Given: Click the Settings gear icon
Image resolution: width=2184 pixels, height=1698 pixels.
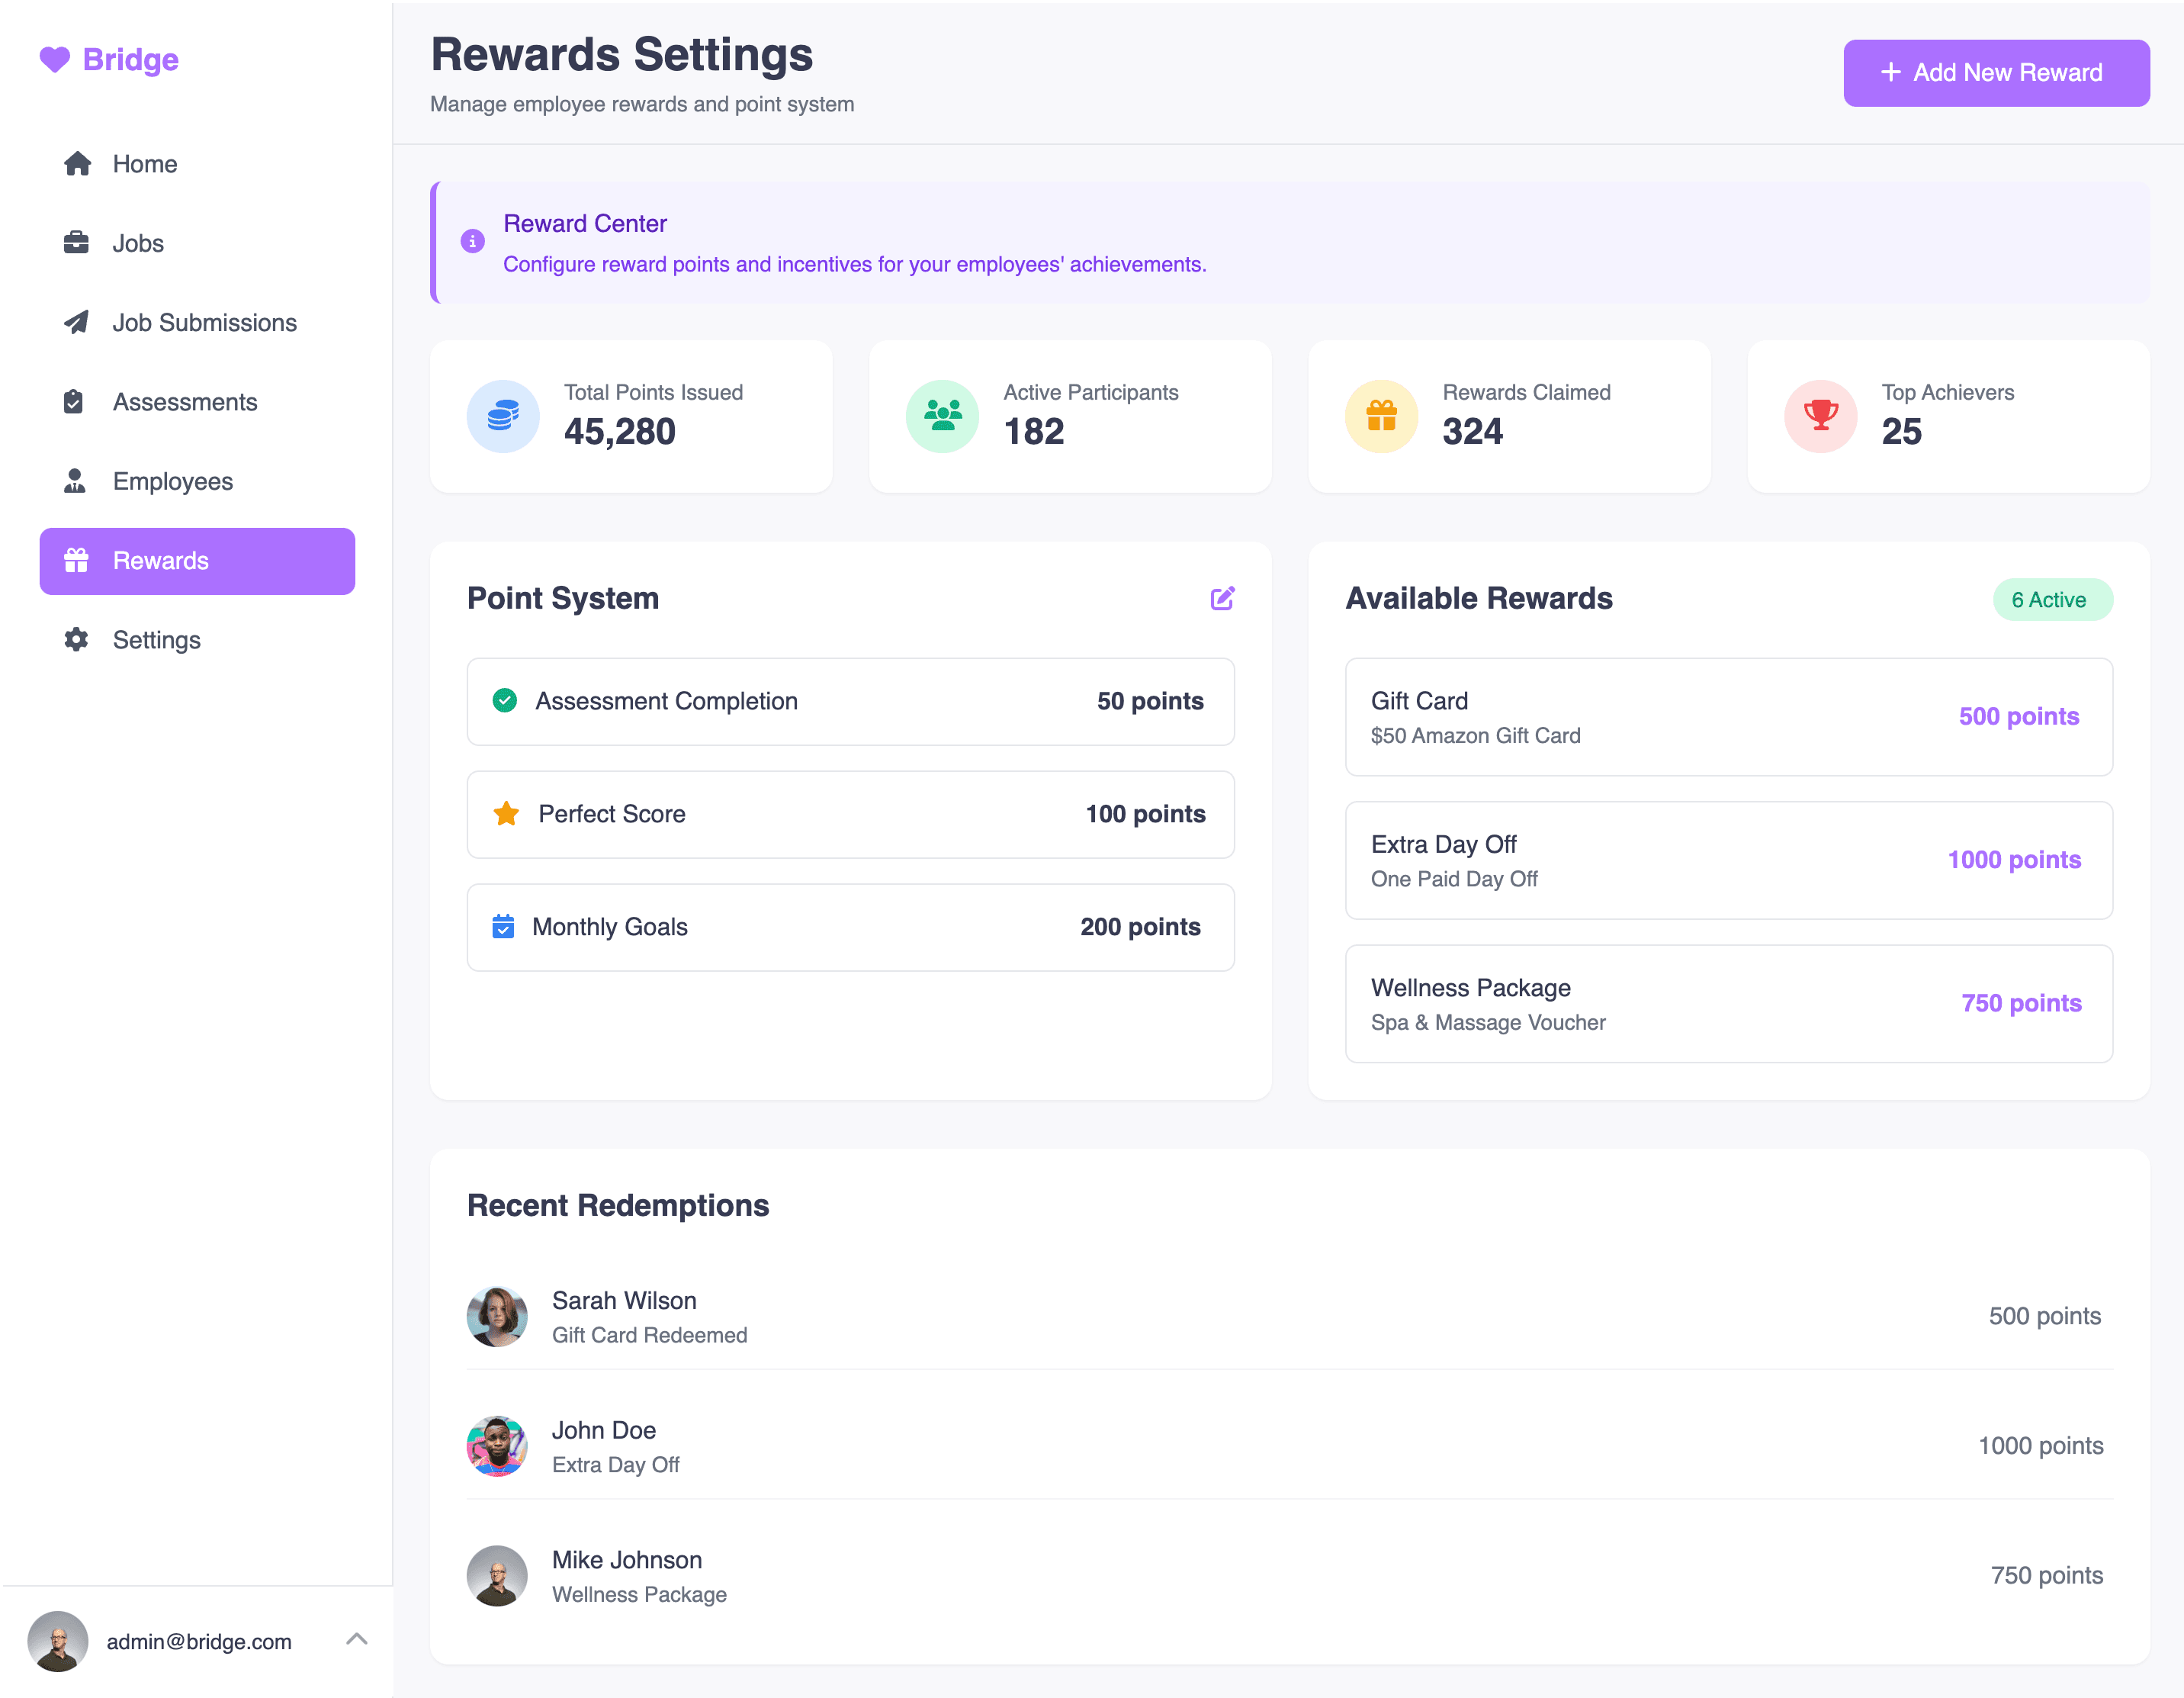Looking at the screenshot, I should [x=77, y=639].
